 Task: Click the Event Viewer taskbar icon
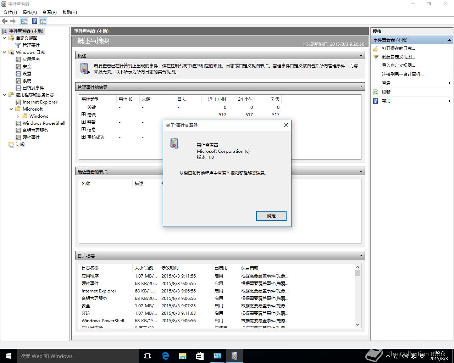234,356
